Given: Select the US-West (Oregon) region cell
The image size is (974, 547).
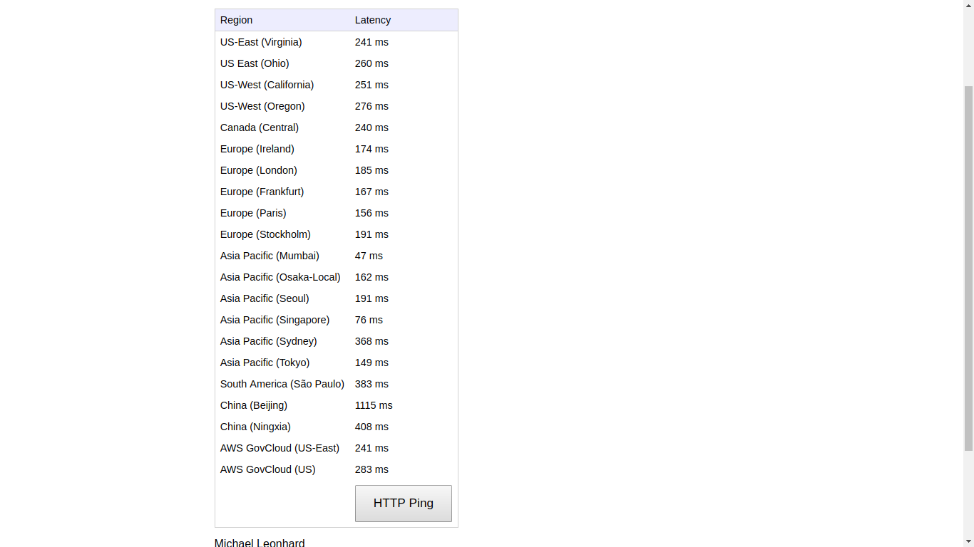Looking at the screenshot, I should [x=262, y=106].
